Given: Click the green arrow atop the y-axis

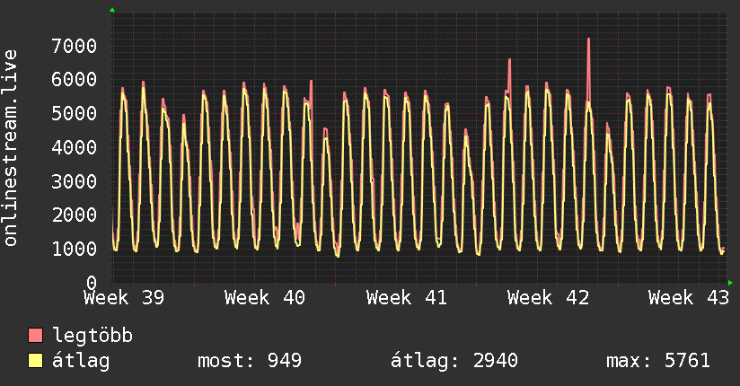Looking at the screenshot, I should tap(112, 10).
